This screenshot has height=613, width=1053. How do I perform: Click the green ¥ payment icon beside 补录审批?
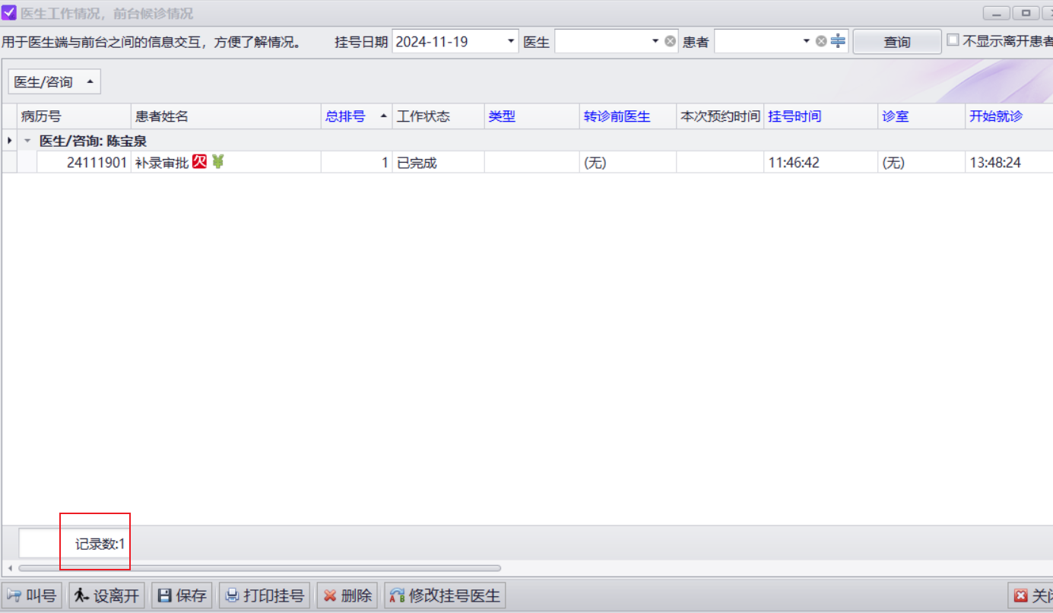(218, 161)
